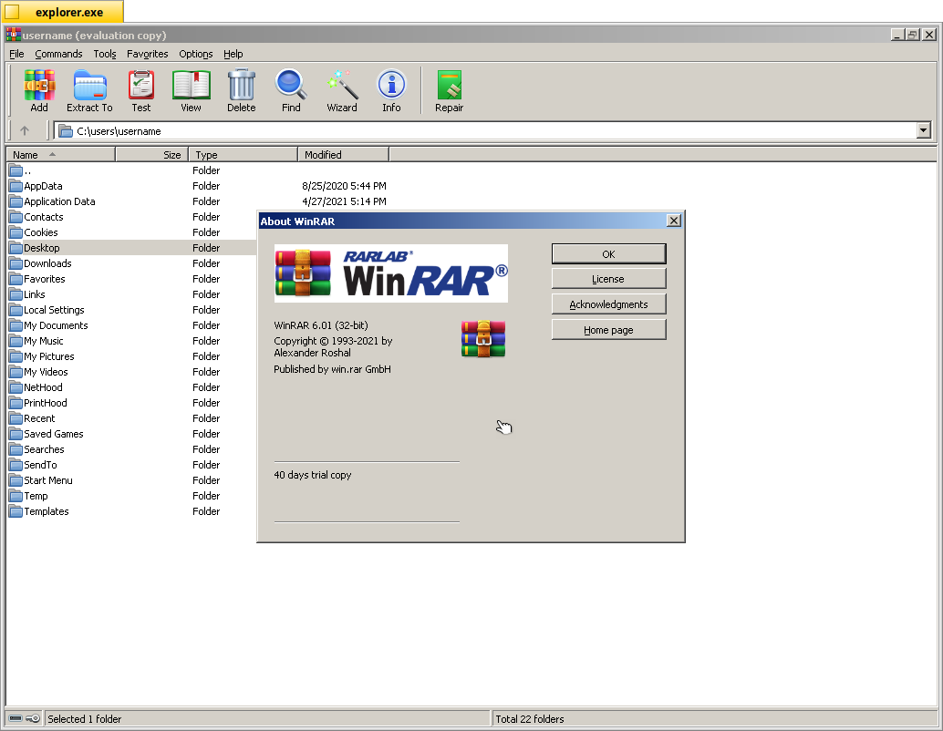This screenshot has width=943, height=731.
Task: Expand the address path dropdown arrow
Action: coord(924,130)
